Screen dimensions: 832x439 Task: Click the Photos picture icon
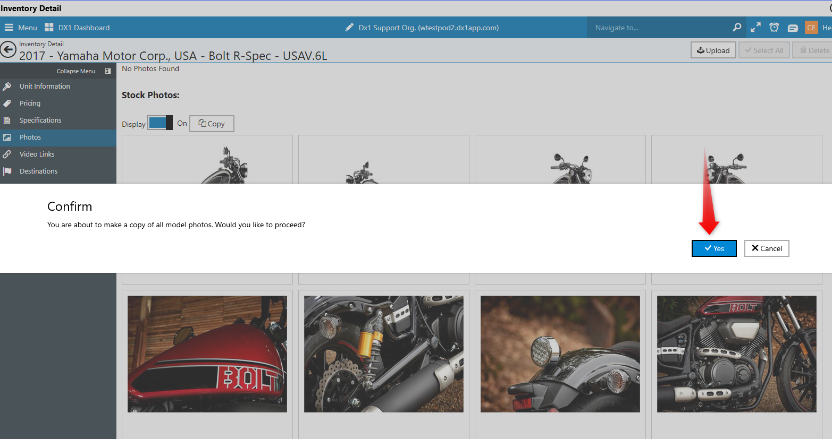7,137
